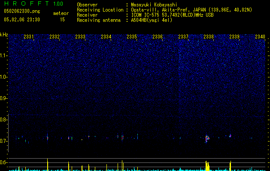Select the meteor count value 15
This screenshot has height=171, width=270.
pos(62,20)
